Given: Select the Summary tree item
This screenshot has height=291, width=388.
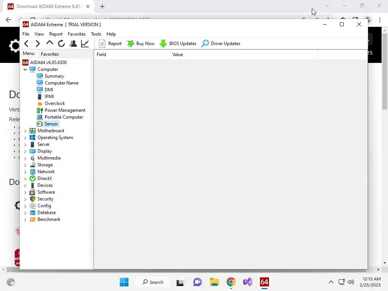Looking at the screenshot, I should point(50,76).
